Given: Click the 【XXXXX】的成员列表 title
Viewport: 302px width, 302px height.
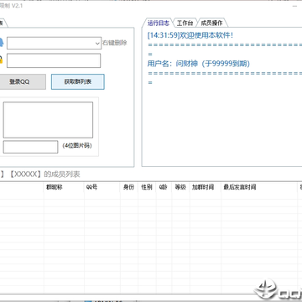Looking at the screenshot, I should 44,174.
